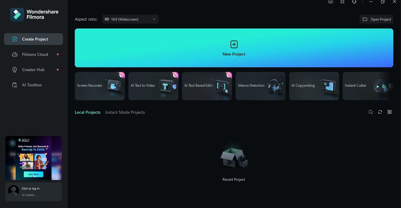The height and width of the screenshot is (208, 401).
Task: Open AI Toolbox in the sidebar
Action: click(x=34, y=85)
